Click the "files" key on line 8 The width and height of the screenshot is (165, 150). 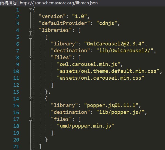(x=61, y=58)
